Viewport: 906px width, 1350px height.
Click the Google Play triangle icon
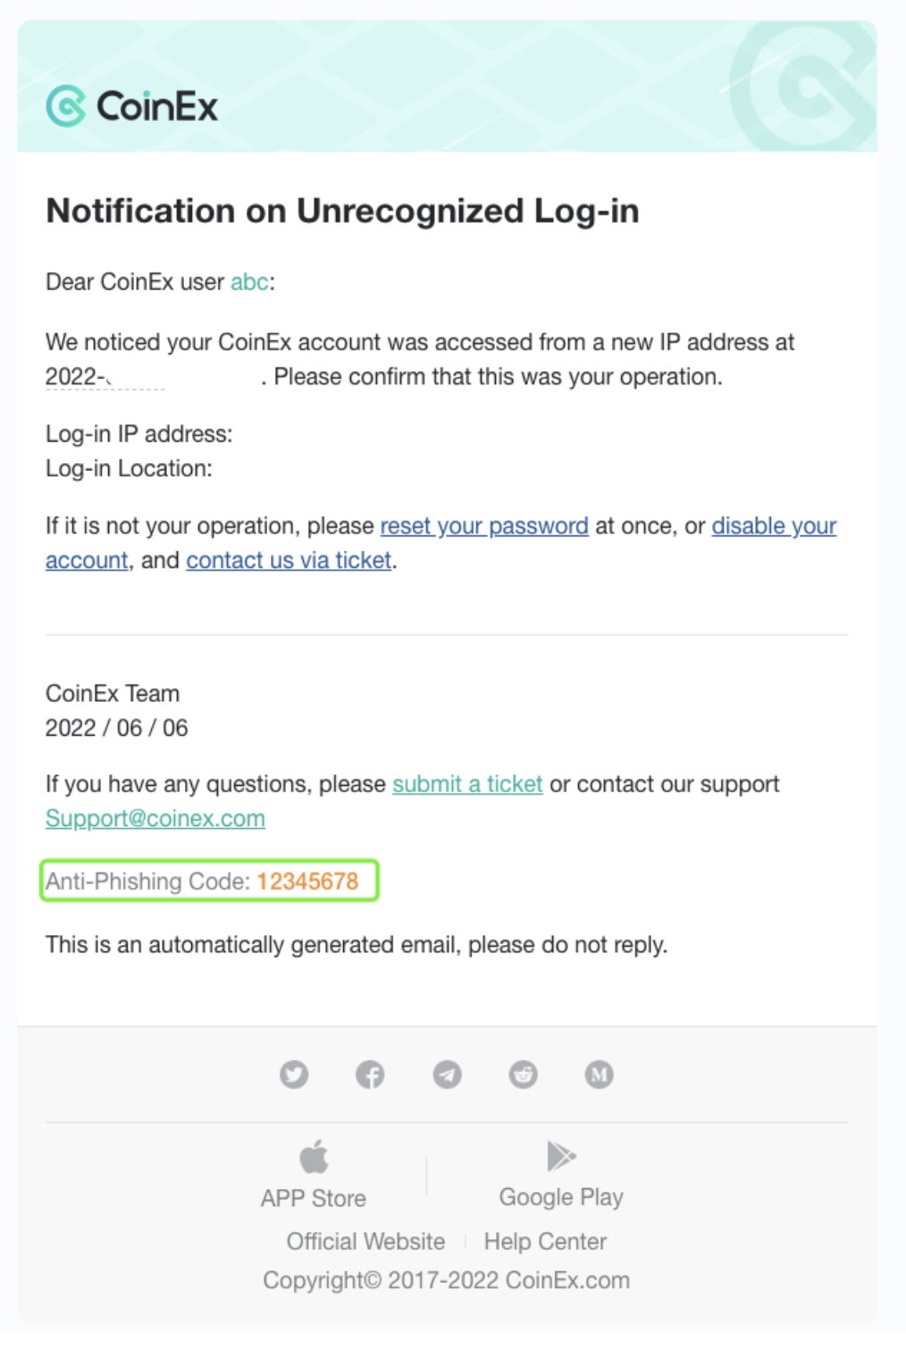(x=561, y=1155)
